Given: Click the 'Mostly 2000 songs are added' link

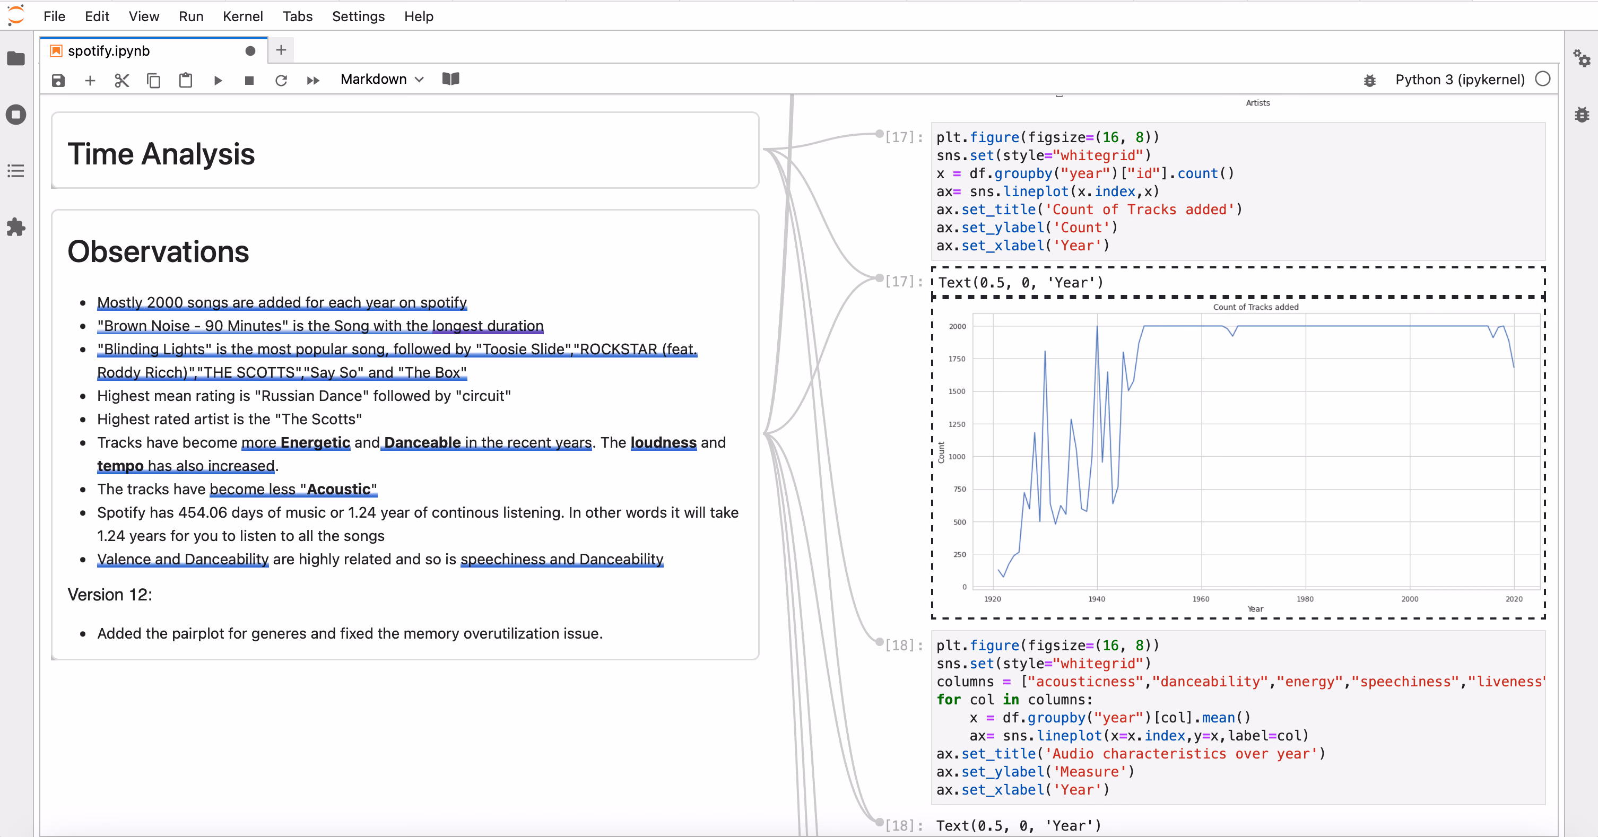Looking at the screenshot, I should pyautogui.click(x=282, y=302).
